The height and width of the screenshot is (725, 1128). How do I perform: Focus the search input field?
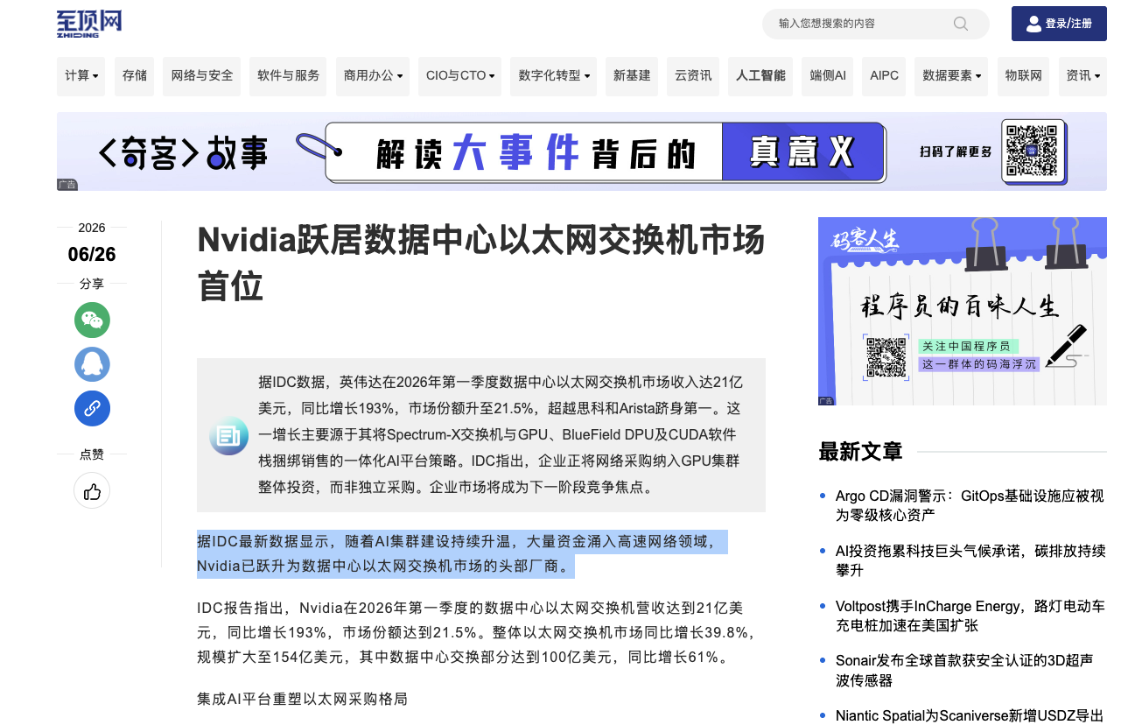[875, 24]
